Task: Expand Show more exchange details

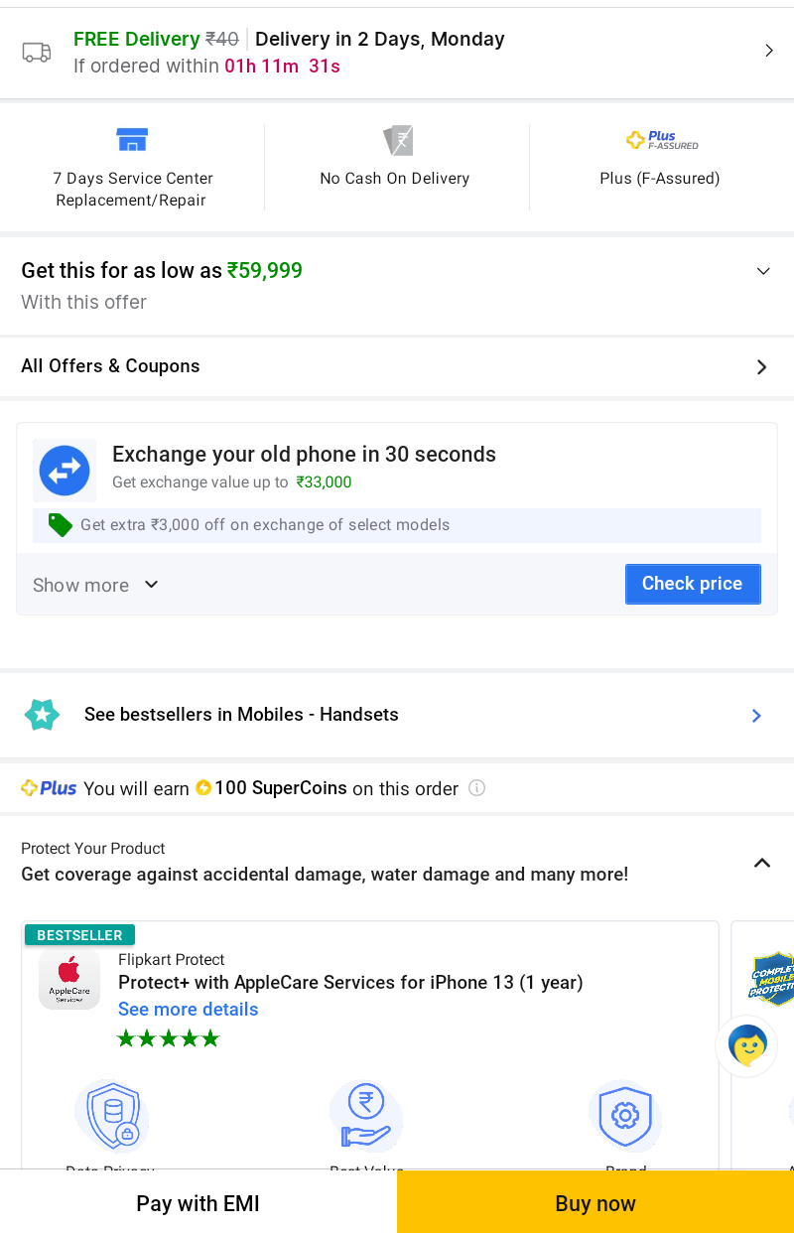Action: 95,585
